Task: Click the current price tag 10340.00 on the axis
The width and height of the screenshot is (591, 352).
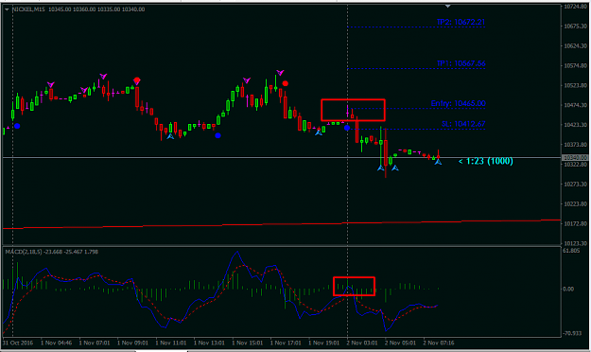Action: point(575,157)
